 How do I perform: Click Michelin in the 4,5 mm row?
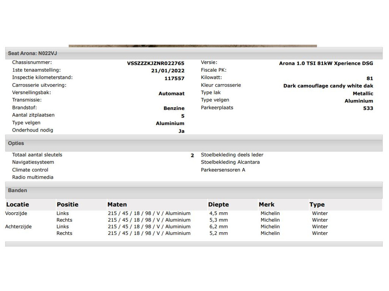click(x=270, y=213)
